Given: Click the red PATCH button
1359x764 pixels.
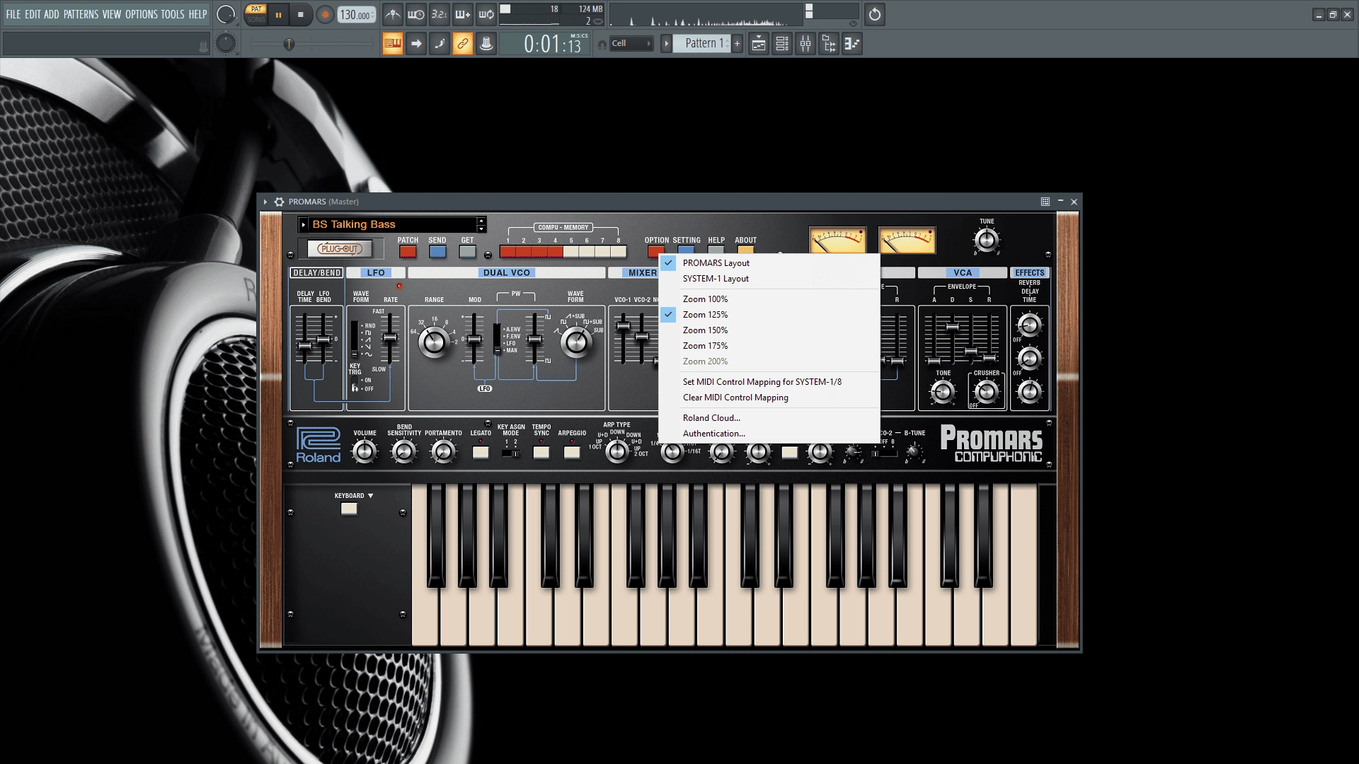Looking at the screenshot, I should click(x=408, y=252).
